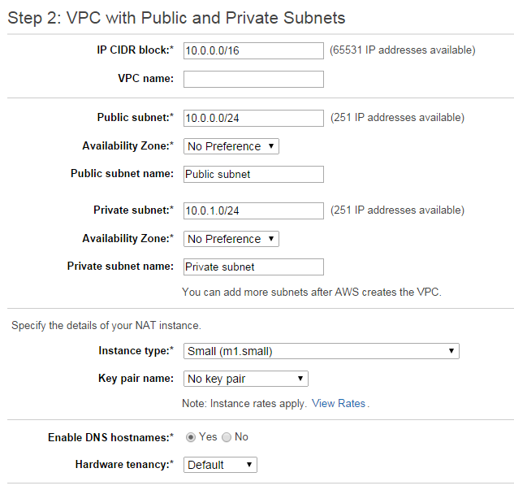Screen dimensions: 514x503
Task: Click the VPC name label
Action: (145, 79)
